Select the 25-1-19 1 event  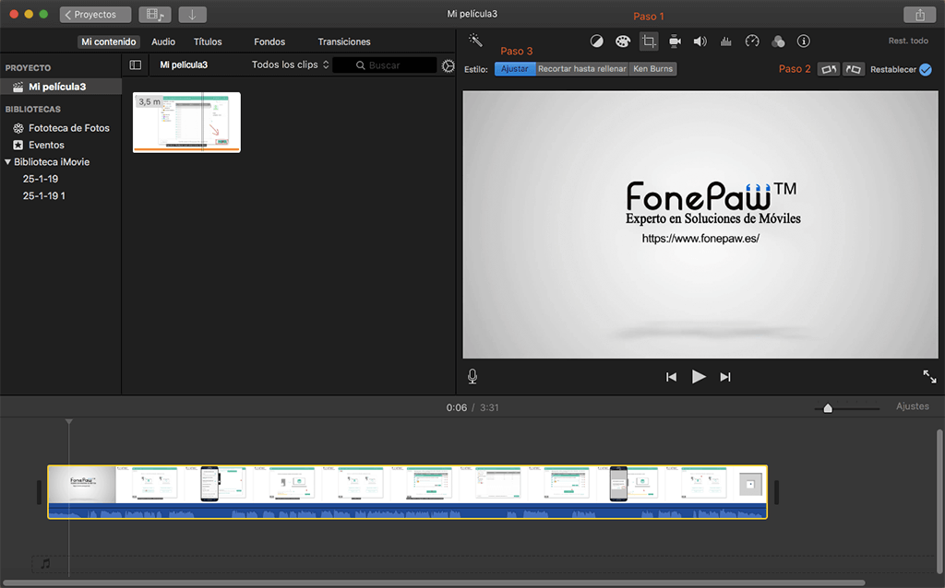pos(44,195)
